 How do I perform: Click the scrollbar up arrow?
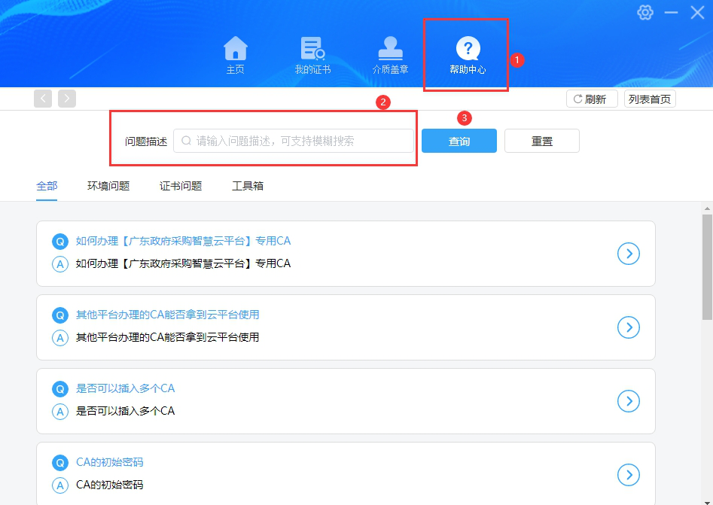tap(707, 208)
